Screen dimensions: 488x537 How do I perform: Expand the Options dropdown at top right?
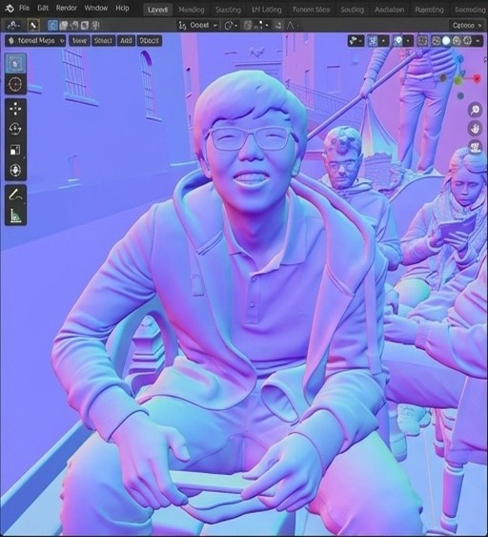point(467,26)
